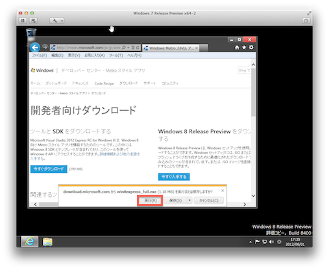Image resolution: width=329 pixels, height=270 pixels.
Task: Go to ドキュメント navigation link
Action: tap(80, 84)
